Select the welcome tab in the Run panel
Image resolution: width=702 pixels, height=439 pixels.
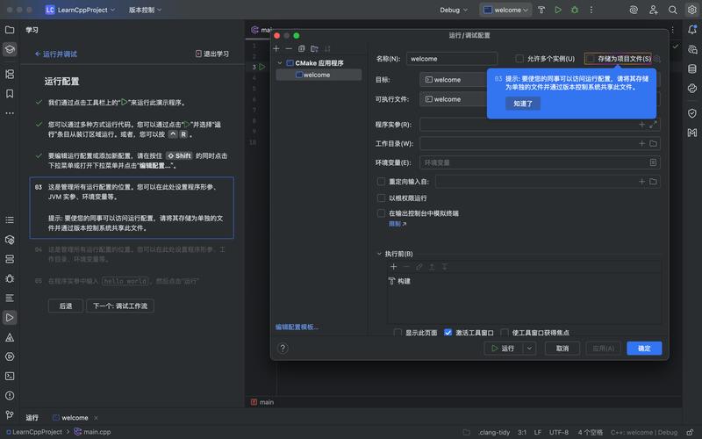[75, 418]
